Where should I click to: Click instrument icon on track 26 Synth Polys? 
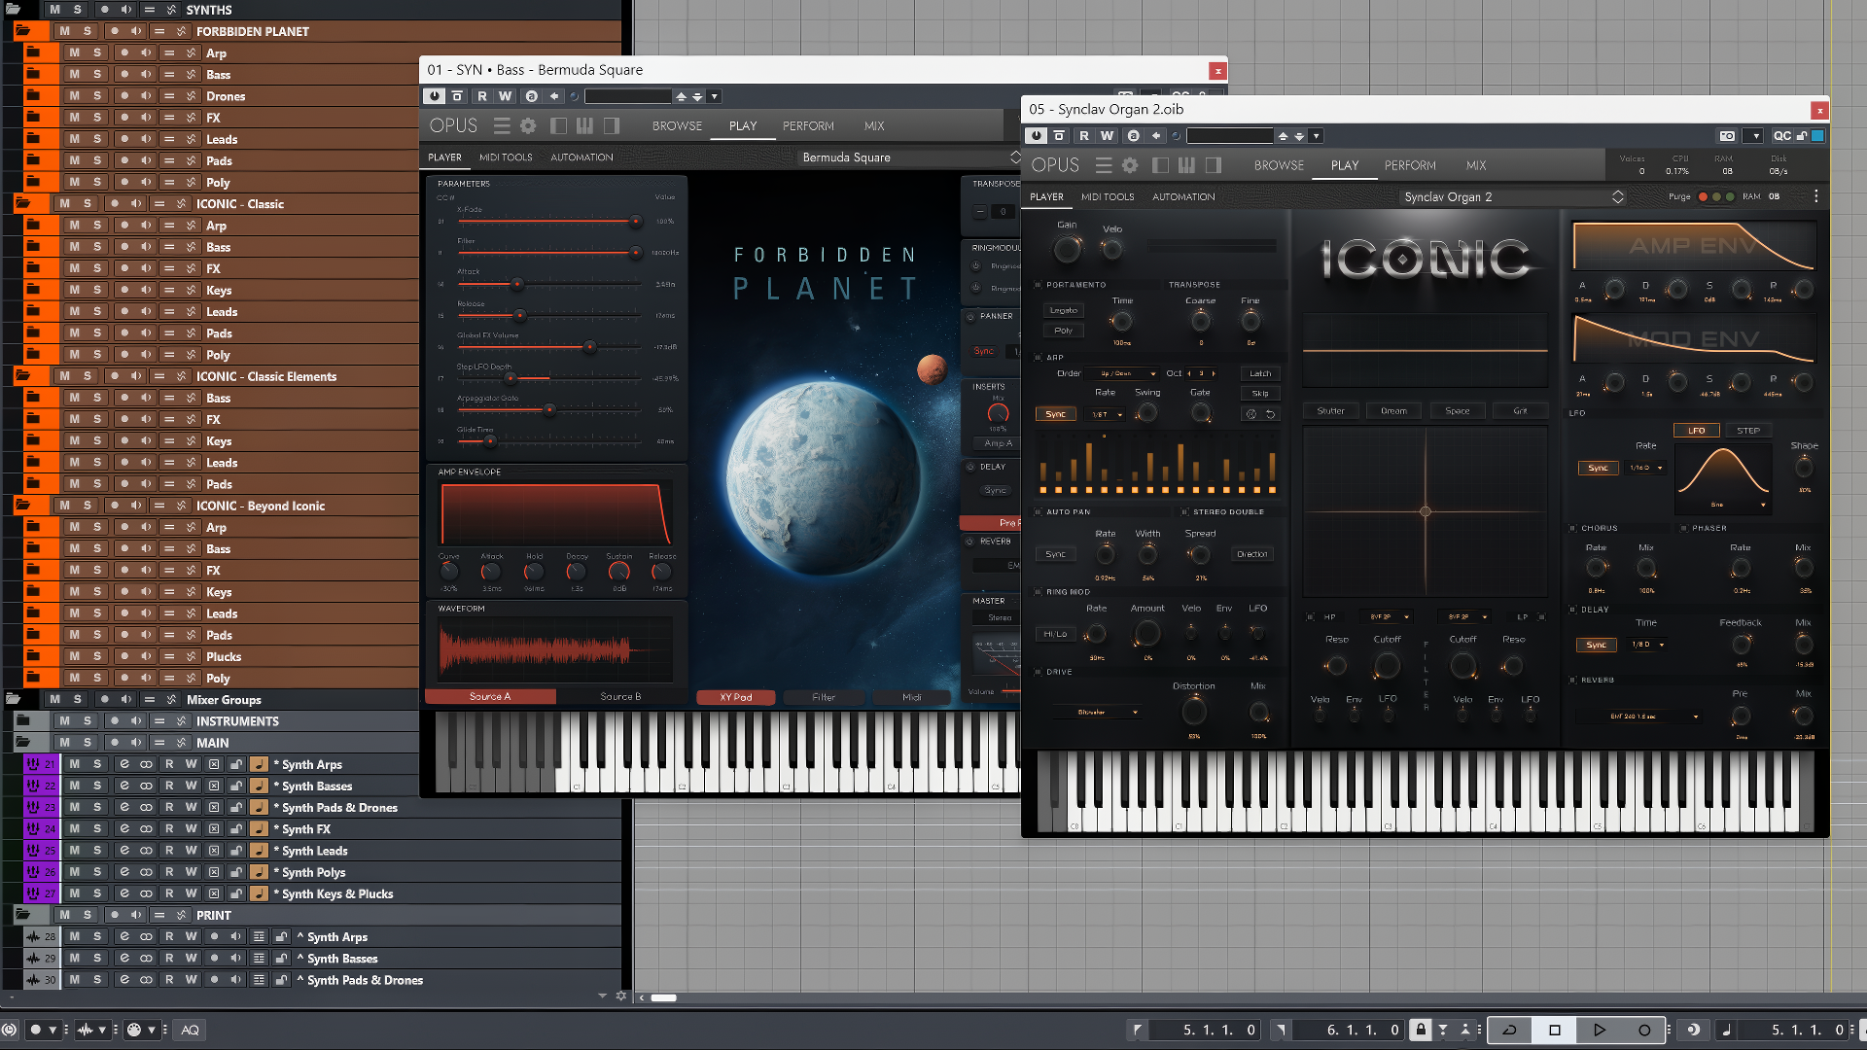coord(33,872)
